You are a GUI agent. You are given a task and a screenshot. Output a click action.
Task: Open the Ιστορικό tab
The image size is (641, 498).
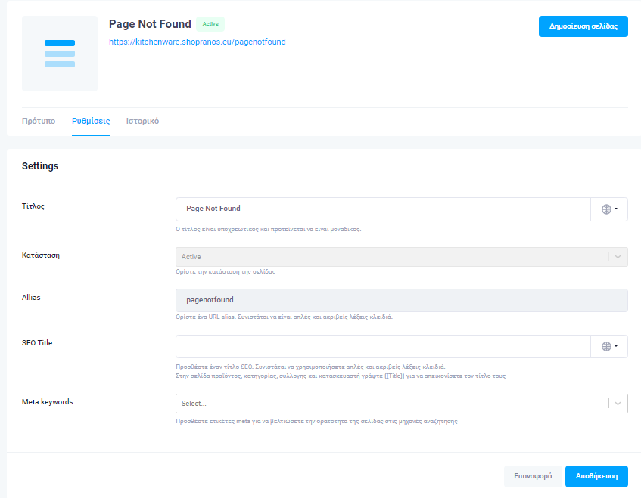tap(142, 121)
